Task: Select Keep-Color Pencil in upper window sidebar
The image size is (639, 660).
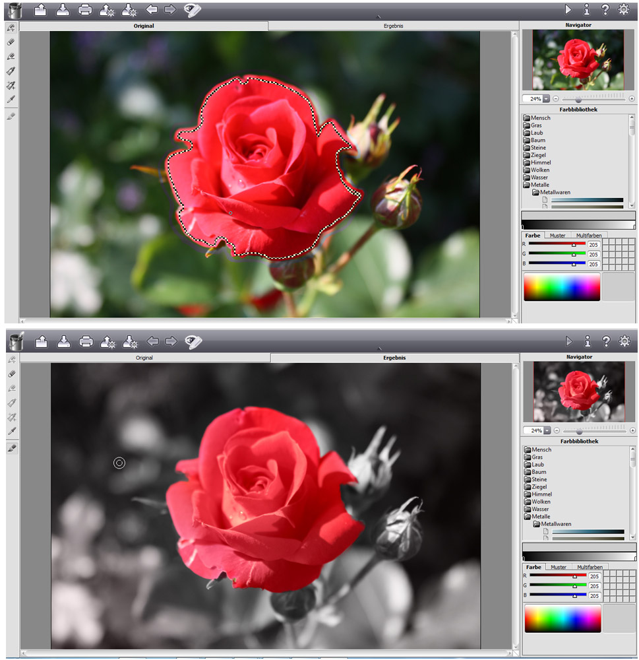Action: (11, 56)
